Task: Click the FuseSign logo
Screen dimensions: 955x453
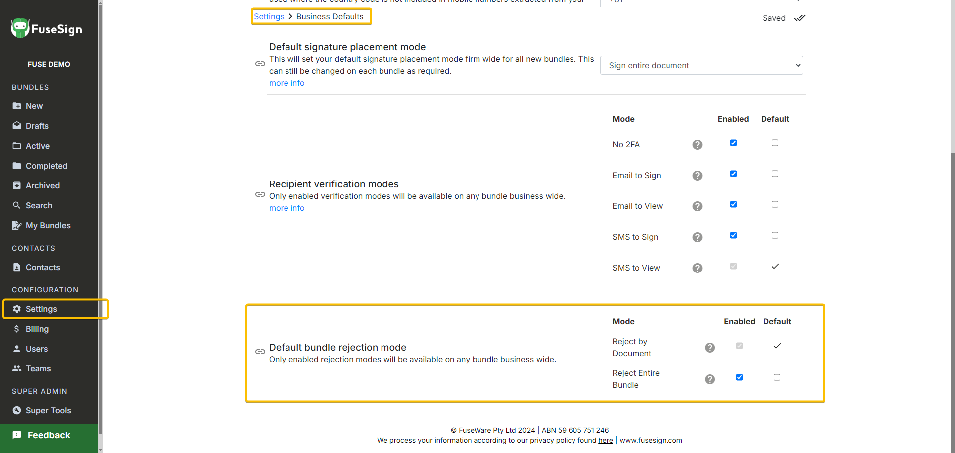Action: [x=47, y=29]
